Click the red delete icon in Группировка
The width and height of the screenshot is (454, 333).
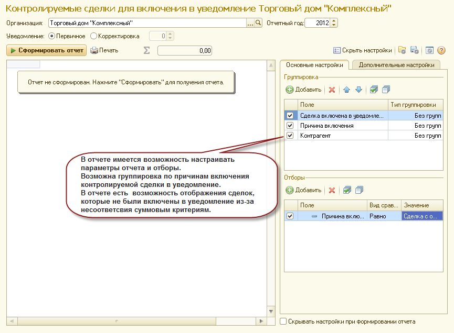click(x=332, y=90)
